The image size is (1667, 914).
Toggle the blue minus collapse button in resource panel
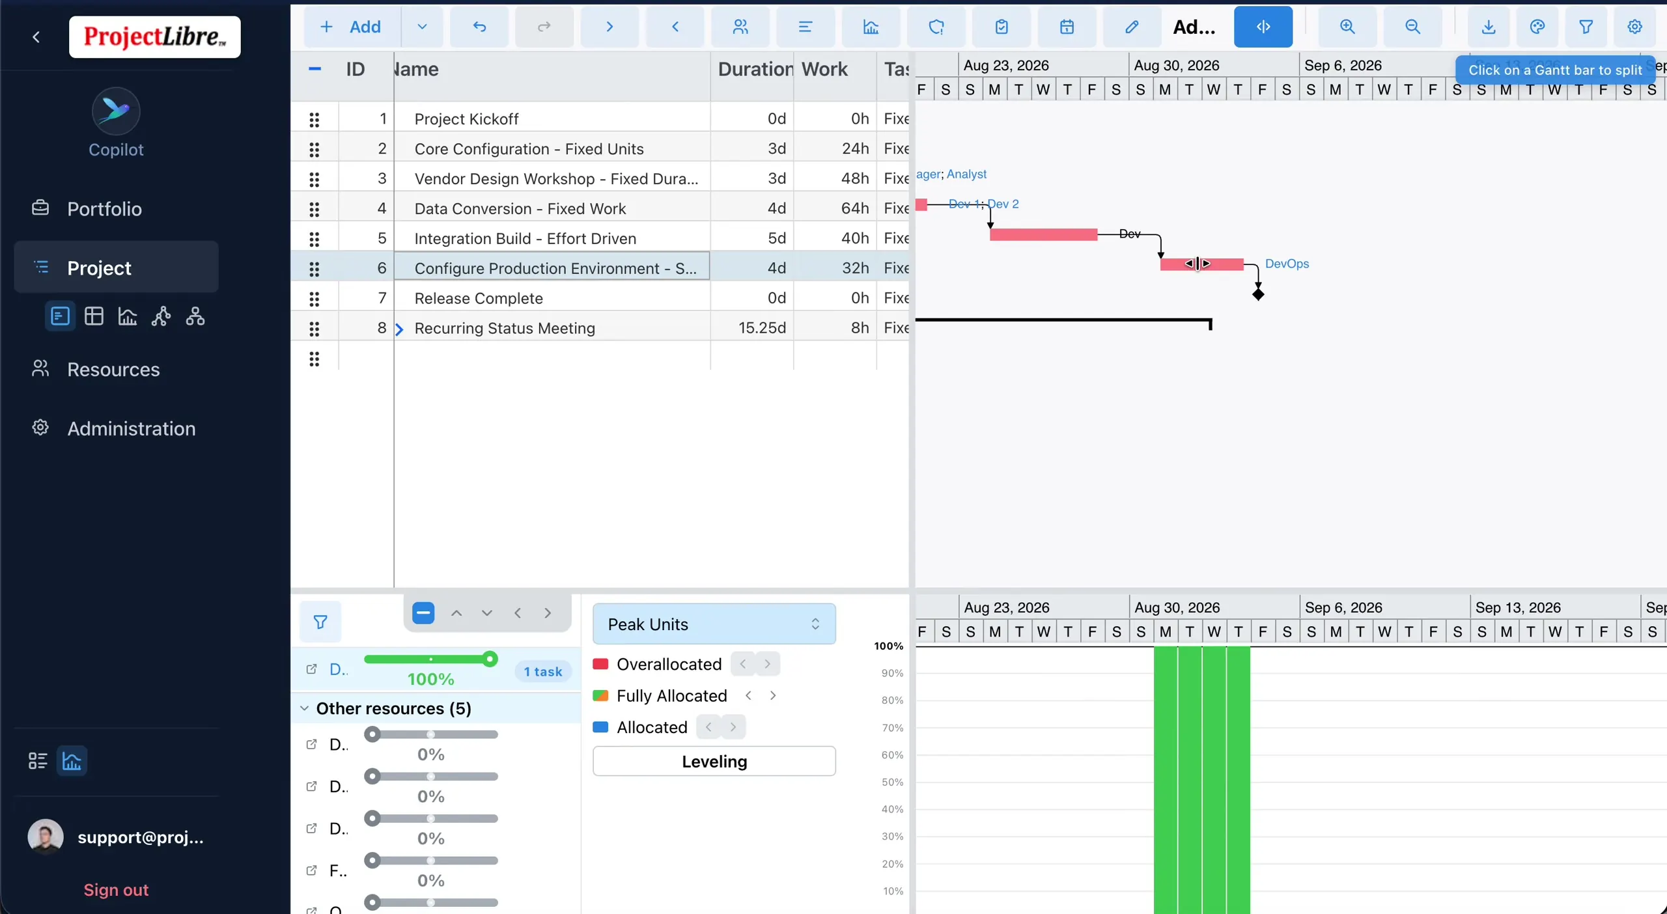423,613
